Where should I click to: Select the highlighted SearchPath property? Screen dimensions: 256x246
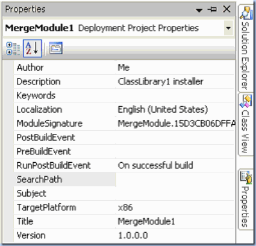pyautogui.click(x=64, y=179)
